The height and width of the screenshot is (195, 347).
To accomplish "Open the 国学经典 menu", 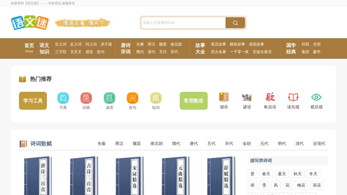I will (291, 48).
